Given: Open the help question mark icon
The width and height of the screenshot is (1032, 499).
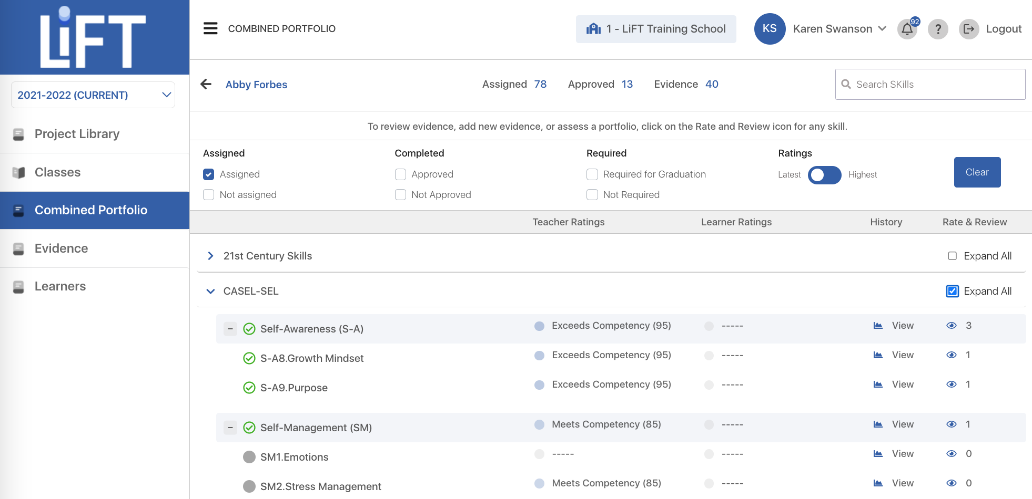Looking at the screenshot, I should (x=938, y=29).
